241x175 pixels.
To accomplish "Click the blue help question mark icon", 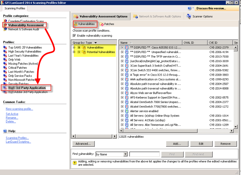I will [x=189, y=8].
